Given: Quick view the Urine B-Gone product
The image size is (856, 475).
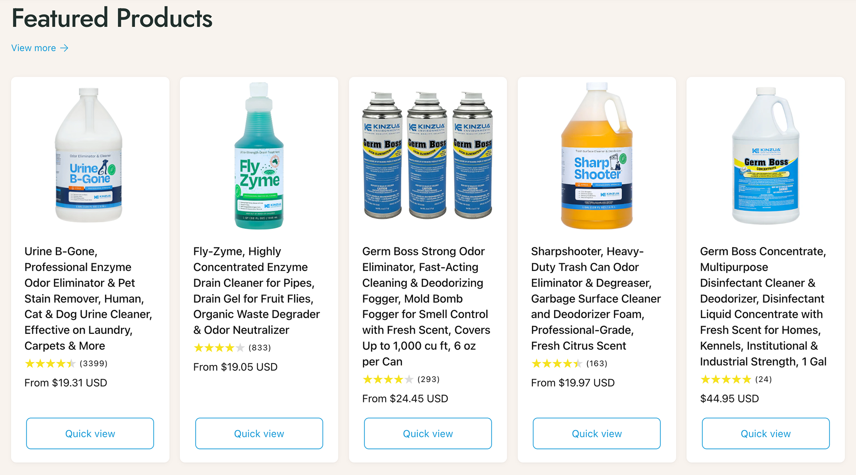Looking at the screenshot, I should click(x=90, y=434).
